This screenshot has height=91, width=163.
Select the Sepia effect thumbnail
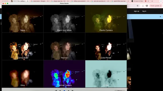coord(23,19)
